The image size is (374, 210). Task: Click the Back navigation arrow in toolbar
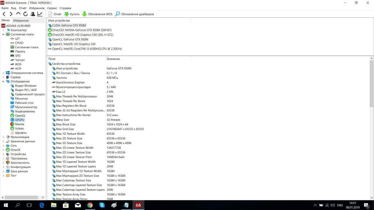click(x=4, y=14)
